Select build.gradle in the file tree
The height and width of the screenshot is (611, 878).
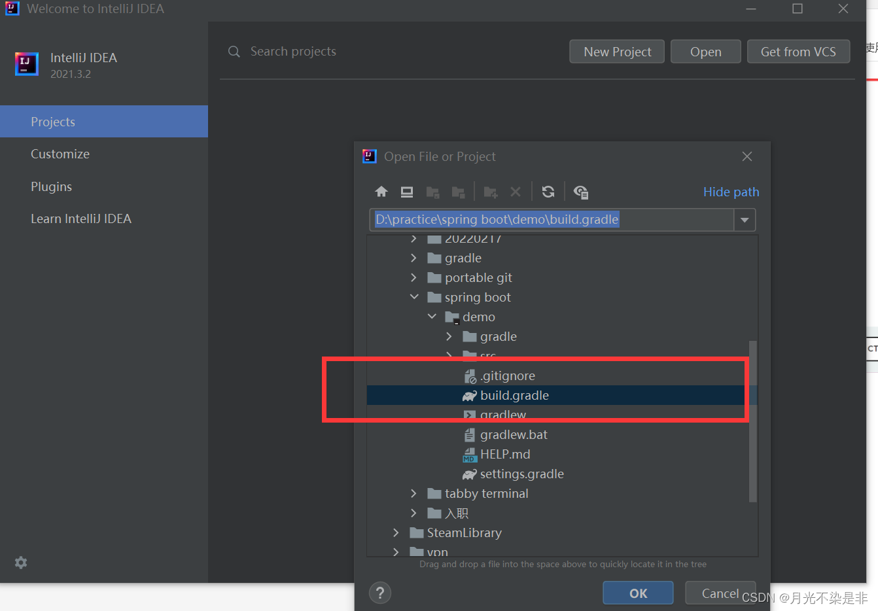pyautogui.click(x=561, y=395)
